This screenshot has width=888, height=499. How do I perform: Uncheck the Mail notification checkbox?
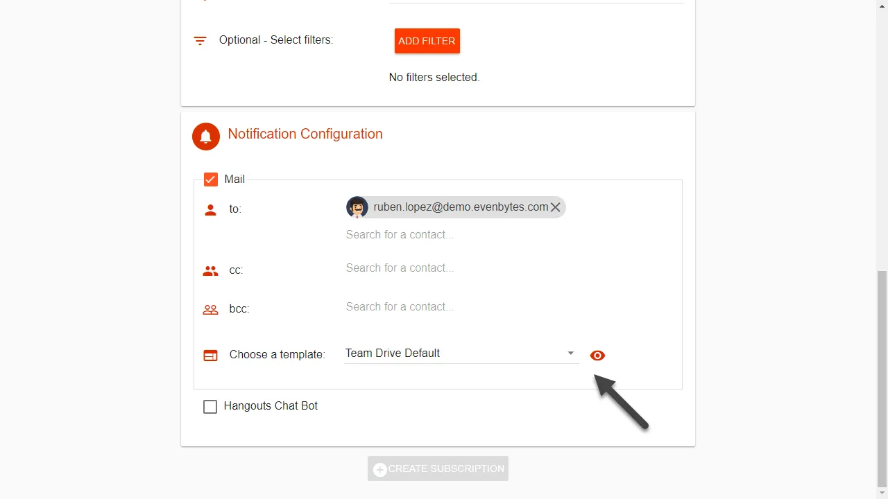pos(211,180)
